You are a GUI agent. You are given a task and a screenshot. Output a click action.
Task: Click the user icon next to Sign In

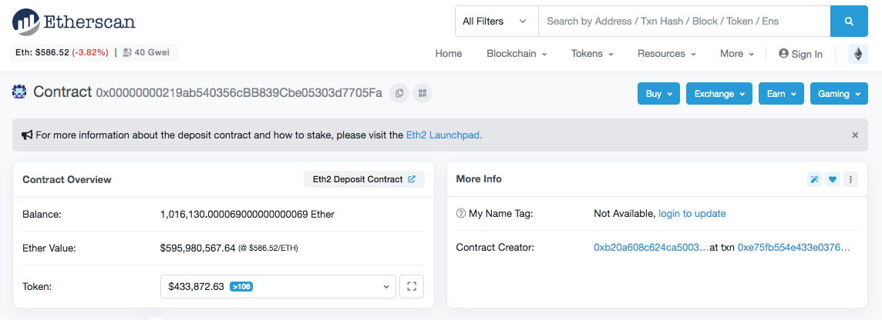783,54
